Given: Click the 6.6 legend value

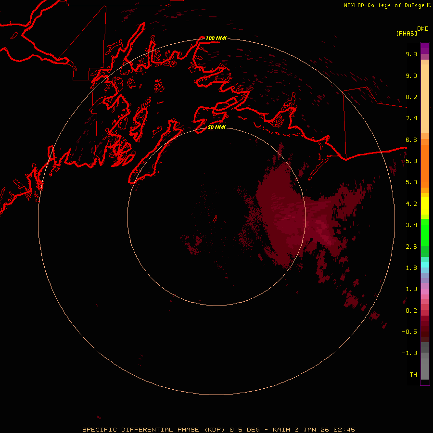Looking at the screenshot, I should [411, 140].
